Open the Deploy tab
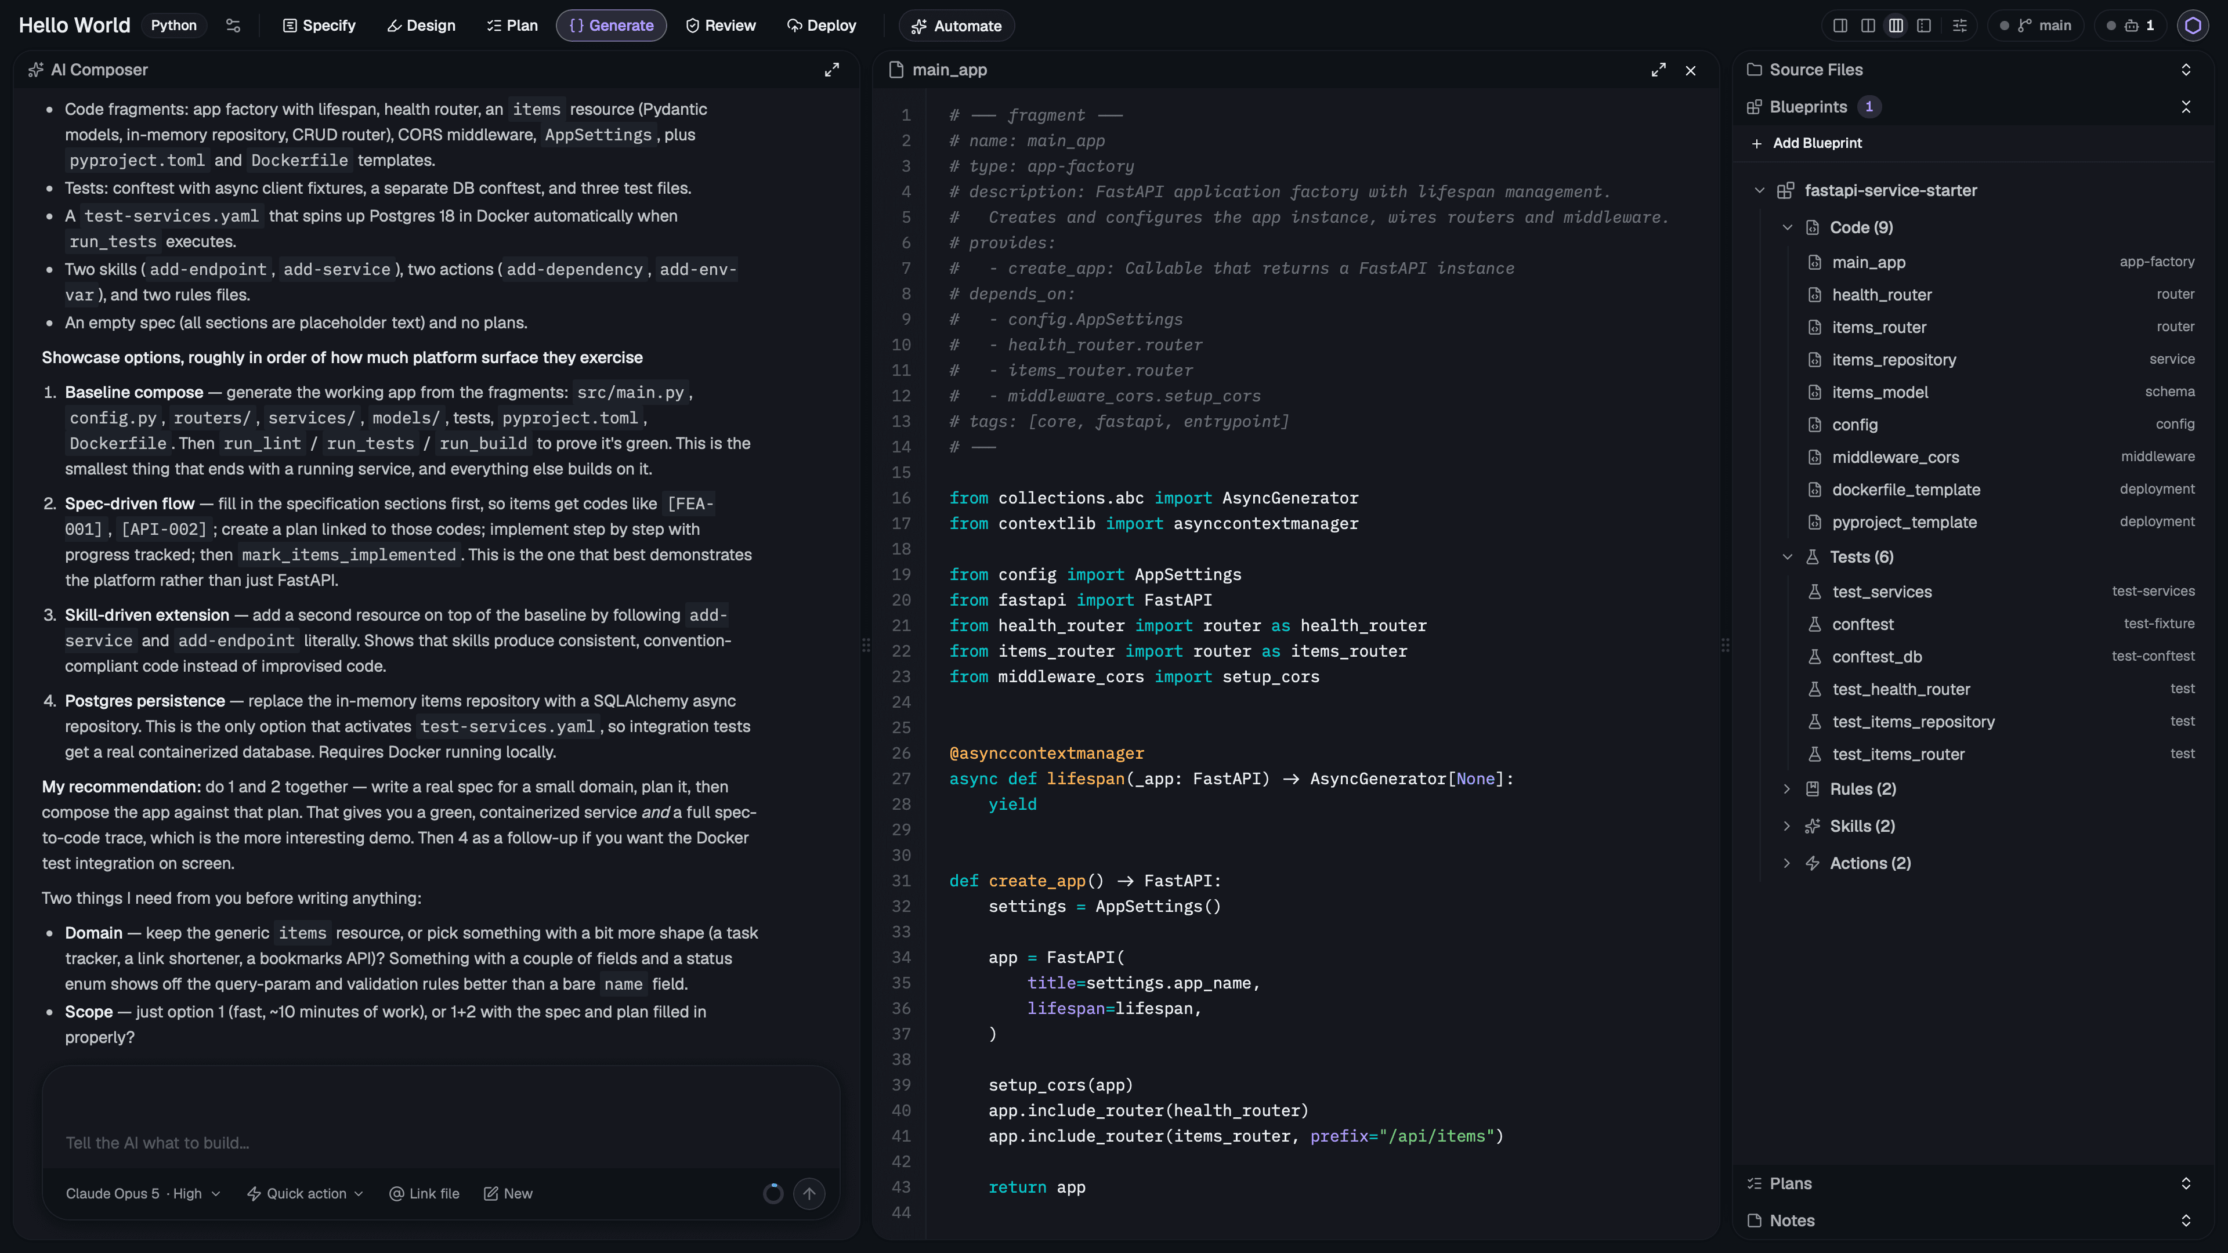This screenshot has width=2228, height=1253. (x=822, y=26)
